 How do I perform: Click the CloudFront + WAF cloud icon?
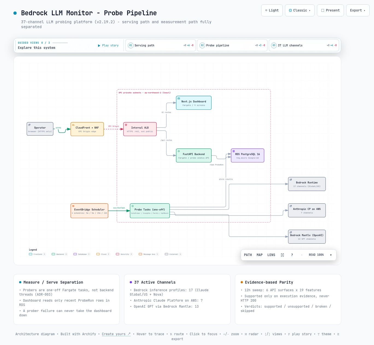click(73, 125)
